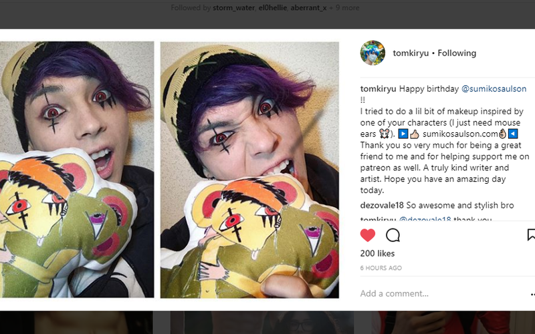Viewport: 535px width, 334px height.
Task: Toggle the Following status for tomkiryu
Action: tap(457, 53)
